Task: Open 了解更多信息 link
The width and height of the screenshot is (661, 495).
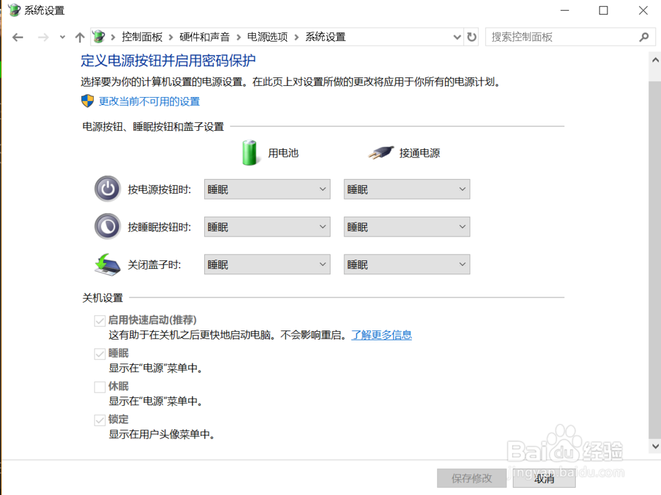Action: tap(381, 335)
